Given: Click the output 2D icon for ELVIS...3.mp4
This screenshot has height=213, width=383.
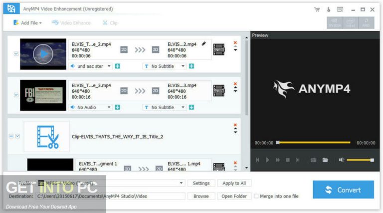Looking at the screenshot, I should [156, 91].
